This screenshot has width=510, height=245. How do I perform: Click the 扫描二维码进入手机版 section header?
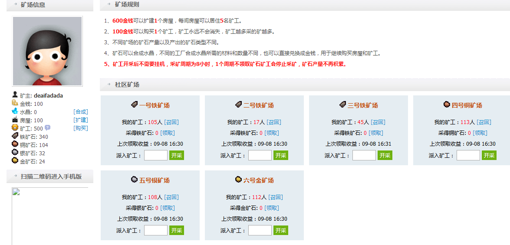pyautogui.click(x=51, y=176)
